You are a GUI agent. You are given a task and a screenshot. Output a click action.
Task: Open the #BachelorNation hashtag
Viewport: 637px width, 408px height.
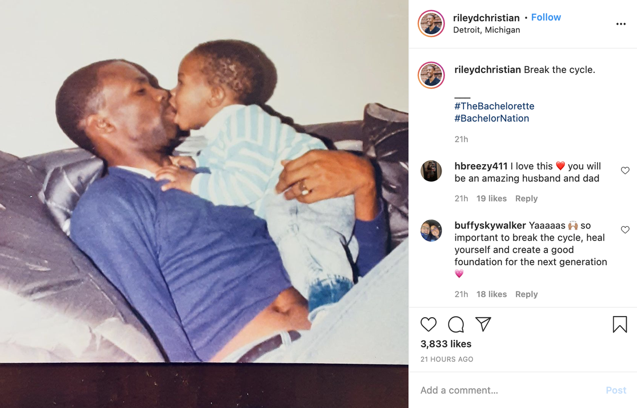(492, 118)
